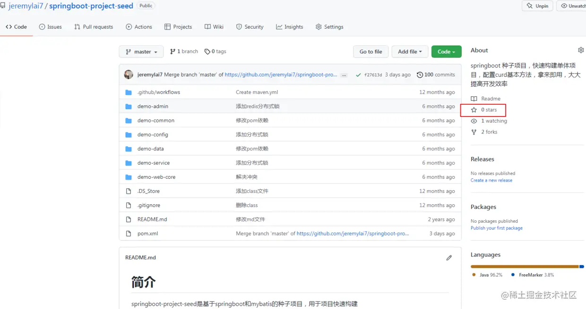The width and height of the screenshot is (586, 309).
Task: Click the commit history clock icon
Action: coord(420,75)
